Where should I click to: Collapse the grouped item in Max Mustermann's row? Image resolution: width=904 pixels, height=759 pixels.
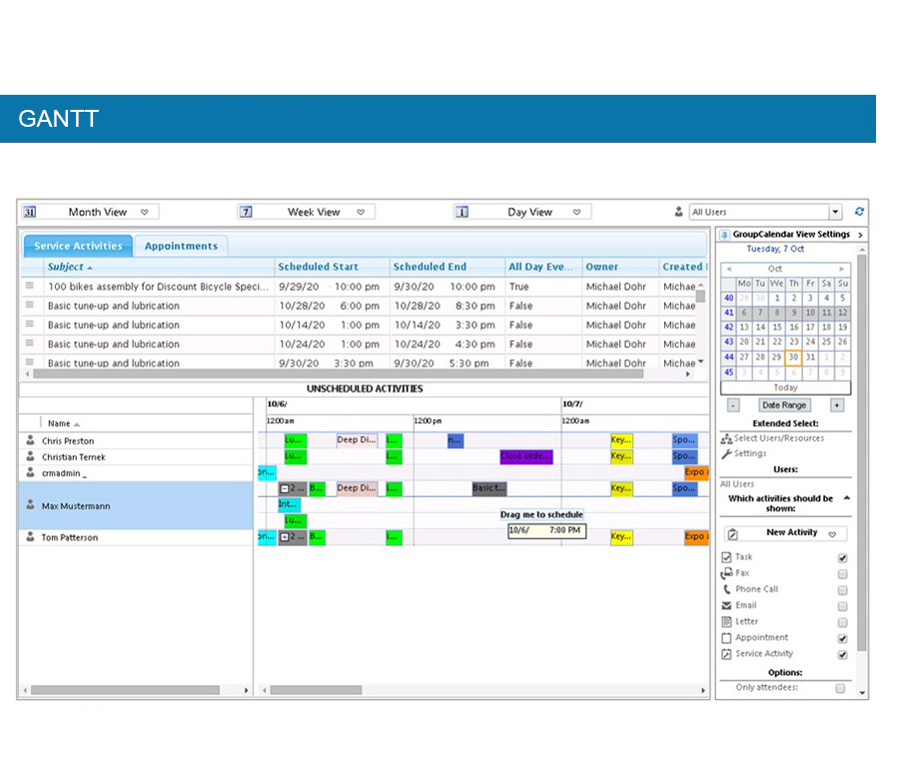(285, 488)
